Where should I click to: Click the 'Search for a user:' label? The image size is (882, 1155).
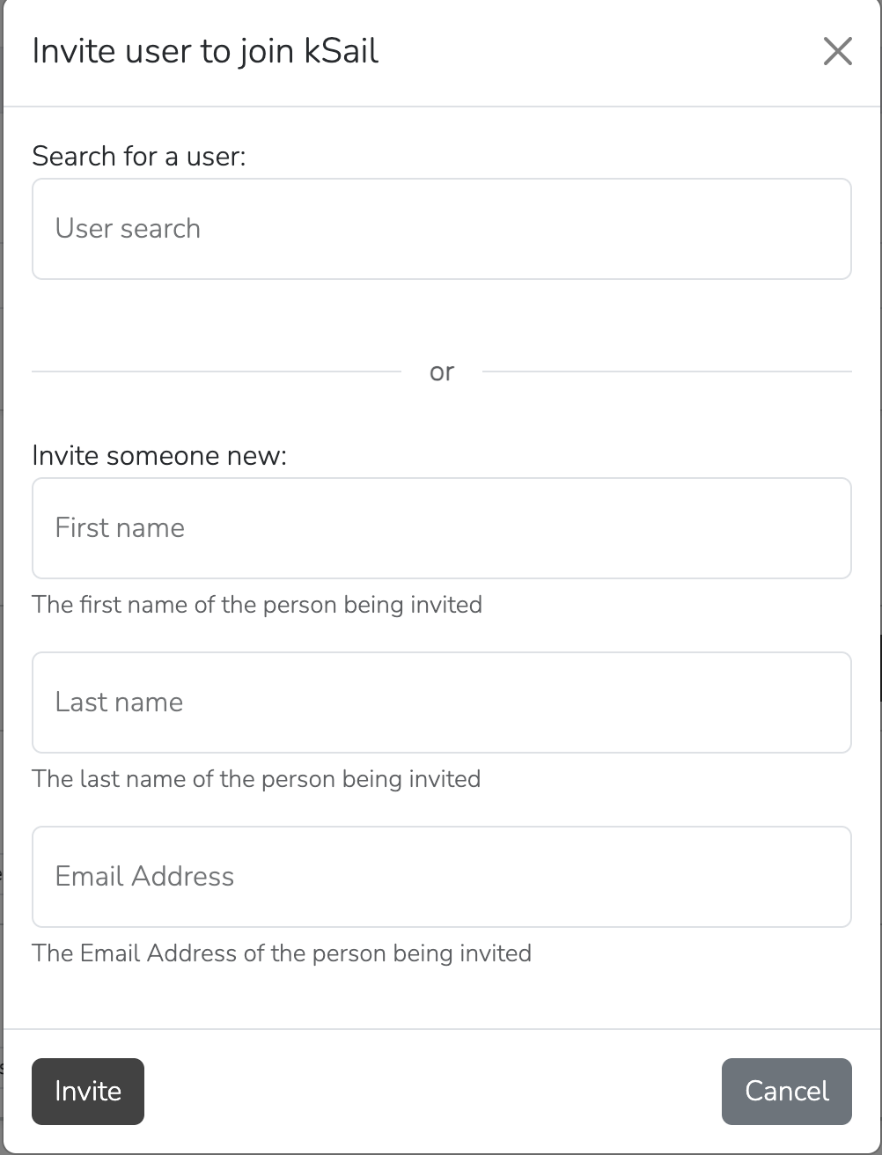(139, 156)
